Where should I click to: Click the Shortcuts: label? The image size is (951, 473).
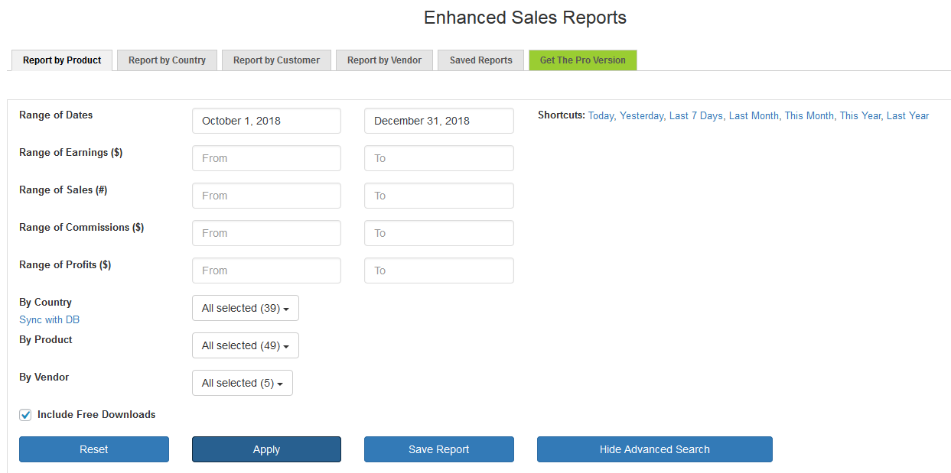562,116
